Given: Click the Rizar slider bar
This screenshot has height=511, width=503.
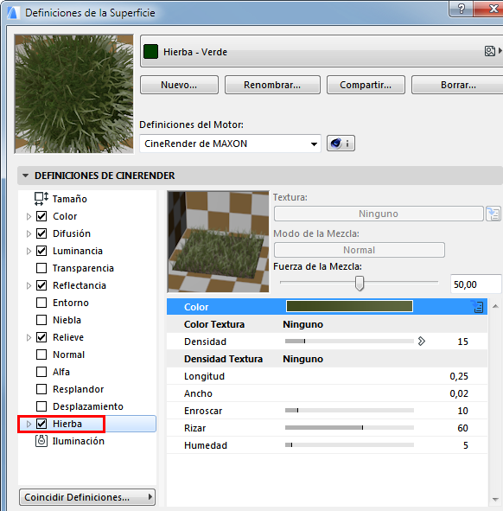Looking at the screenshot, I should [349, 428].
